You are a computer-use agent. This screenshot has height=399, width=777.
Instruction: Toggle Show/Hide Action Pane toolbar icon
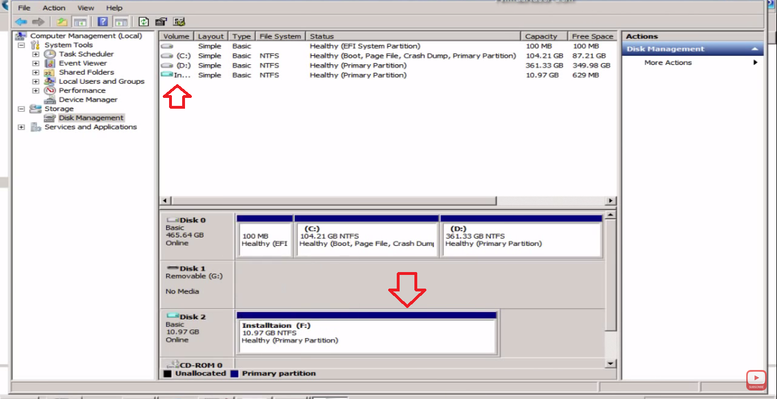tap(120, 22)
